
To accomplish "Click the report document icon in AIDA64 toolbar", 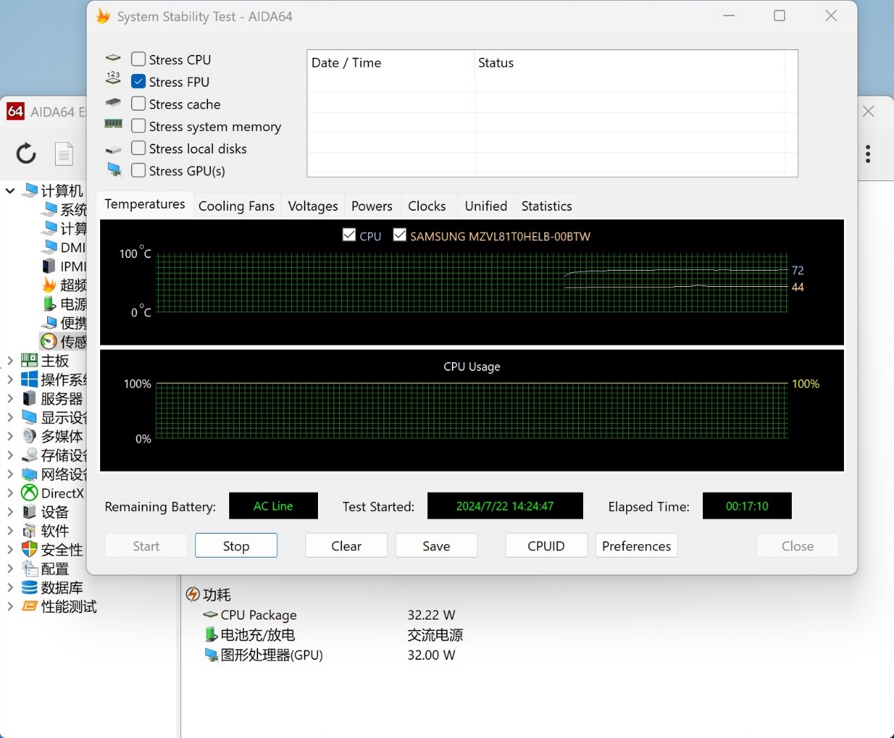I will (x=64, y=154).
